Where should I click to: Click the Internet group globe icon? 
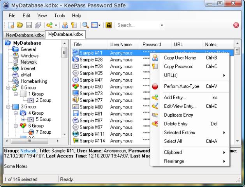click(x=16, y=68)
